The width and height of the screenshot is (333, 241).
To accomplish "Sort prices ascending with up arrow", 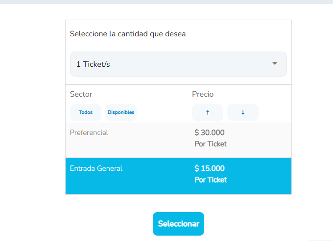I will tap(208, 112).
